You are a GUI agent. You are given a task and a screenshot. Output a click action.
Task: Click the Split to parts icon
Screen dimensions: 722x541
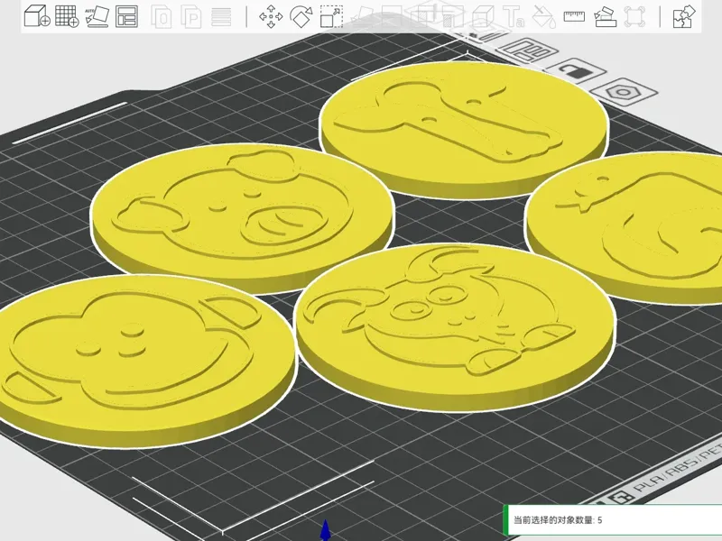(191, 17)
